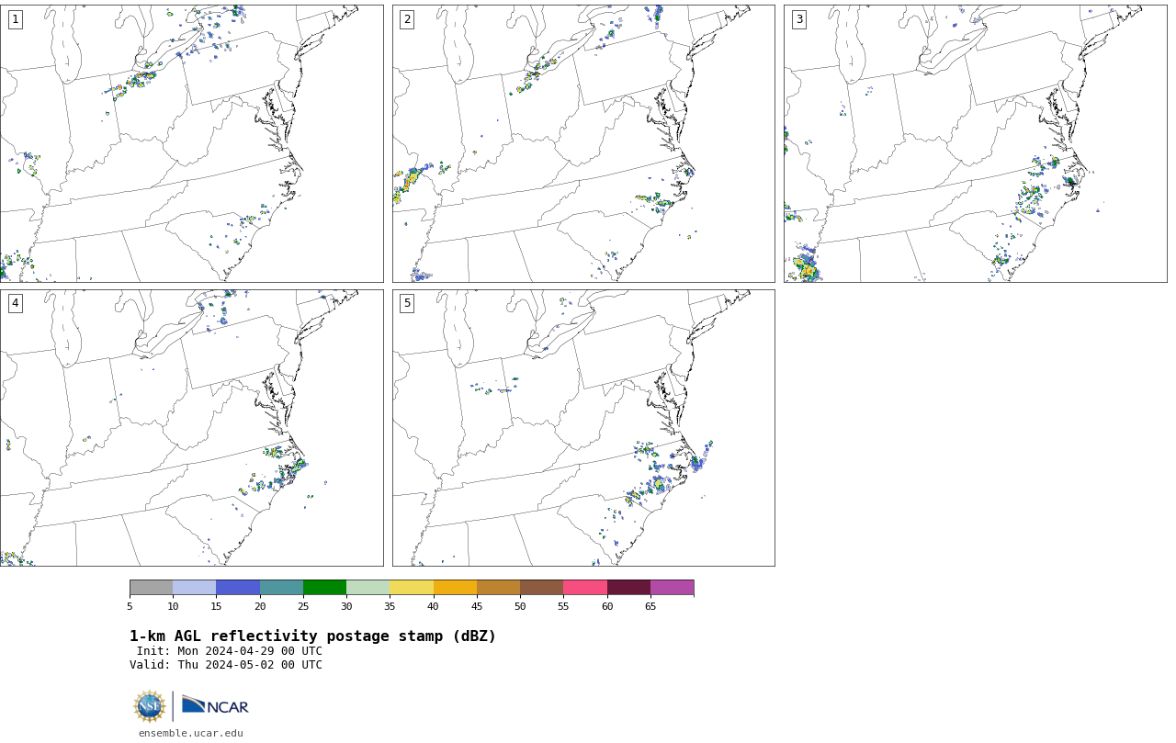1176x743 pixels.
Task: Click the purple 65+ dBZ swatch
Action: (673, 588)
